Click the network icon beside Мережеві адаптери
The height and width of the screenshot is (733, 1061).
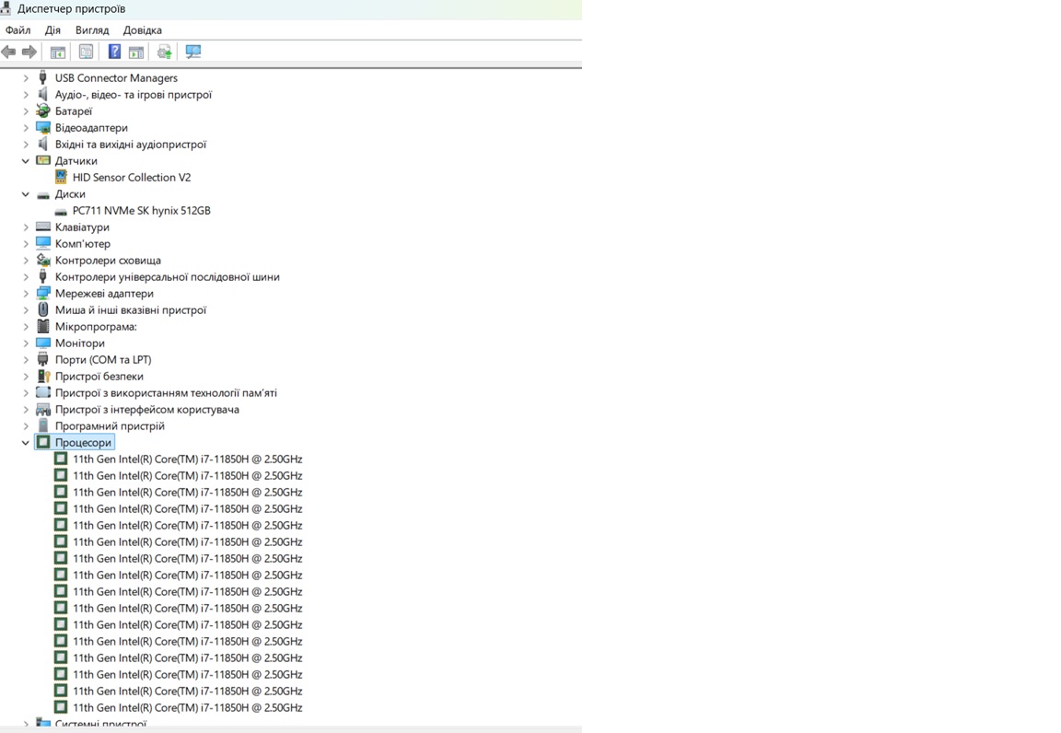43,293
